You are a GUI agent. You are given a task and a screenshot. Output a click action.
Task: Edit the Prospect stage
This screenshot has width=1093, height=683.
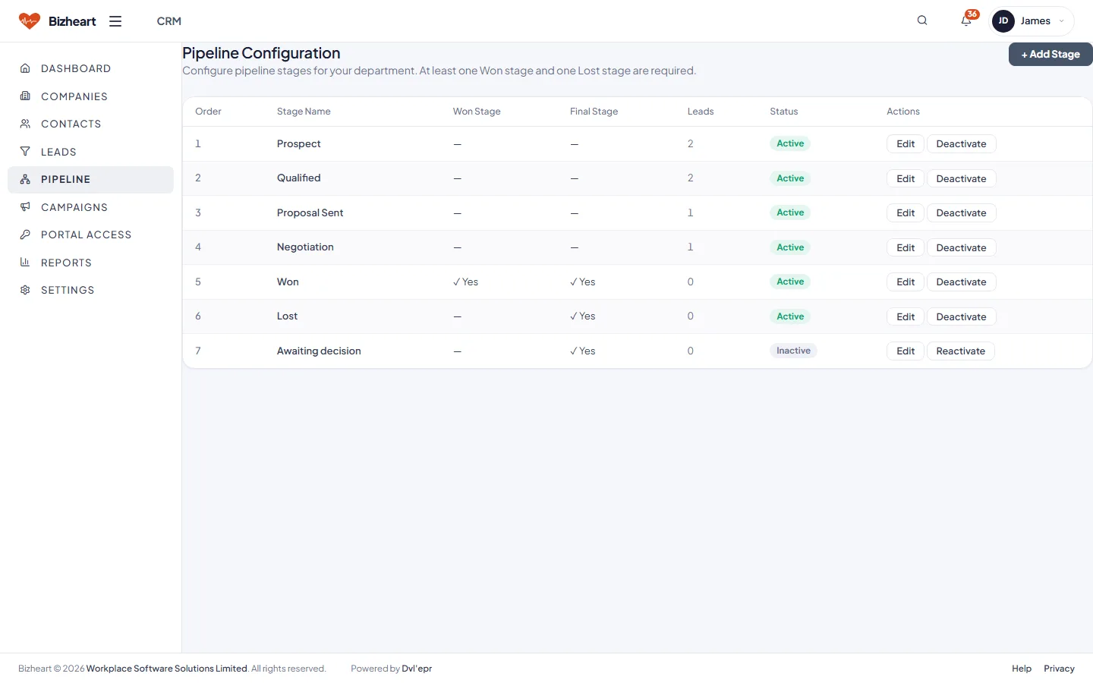click(906, 144)
